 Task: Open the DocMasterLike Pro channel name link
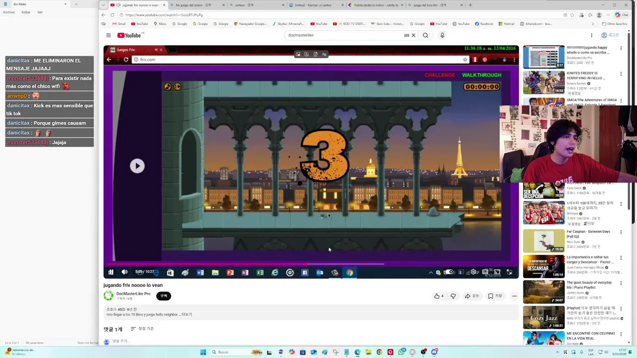click(133, 294)
